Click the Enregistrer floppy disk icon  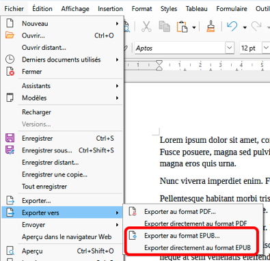10,138
